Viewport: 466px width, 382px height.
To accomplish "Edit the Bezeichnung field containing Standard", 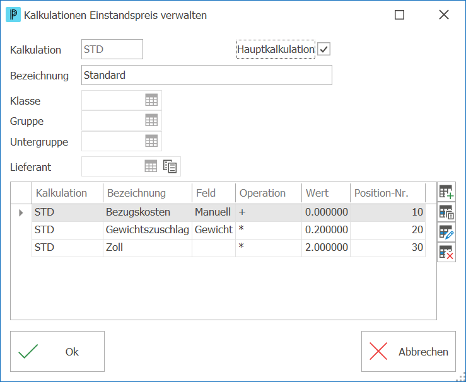I will pos(207,75).
